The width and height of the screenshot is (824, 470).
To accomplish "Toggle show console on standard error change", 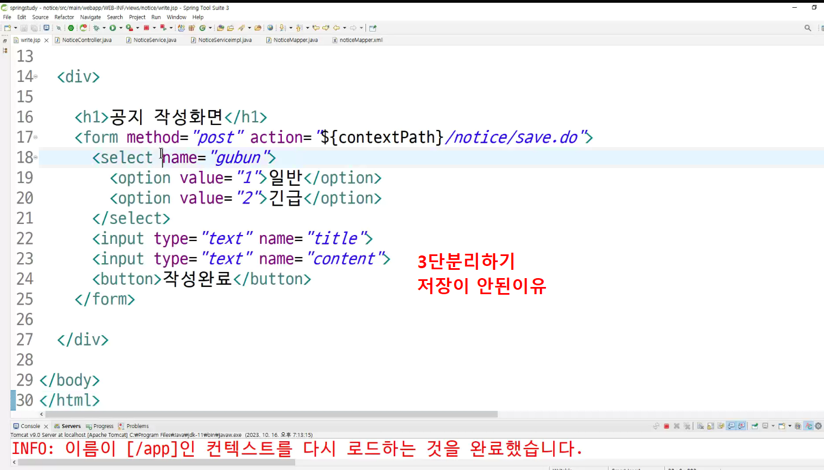I will 741,426.
